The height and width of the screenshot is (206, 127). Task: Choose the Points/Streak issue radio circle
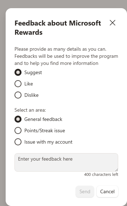pyautogui.click(x=18, y=130)
